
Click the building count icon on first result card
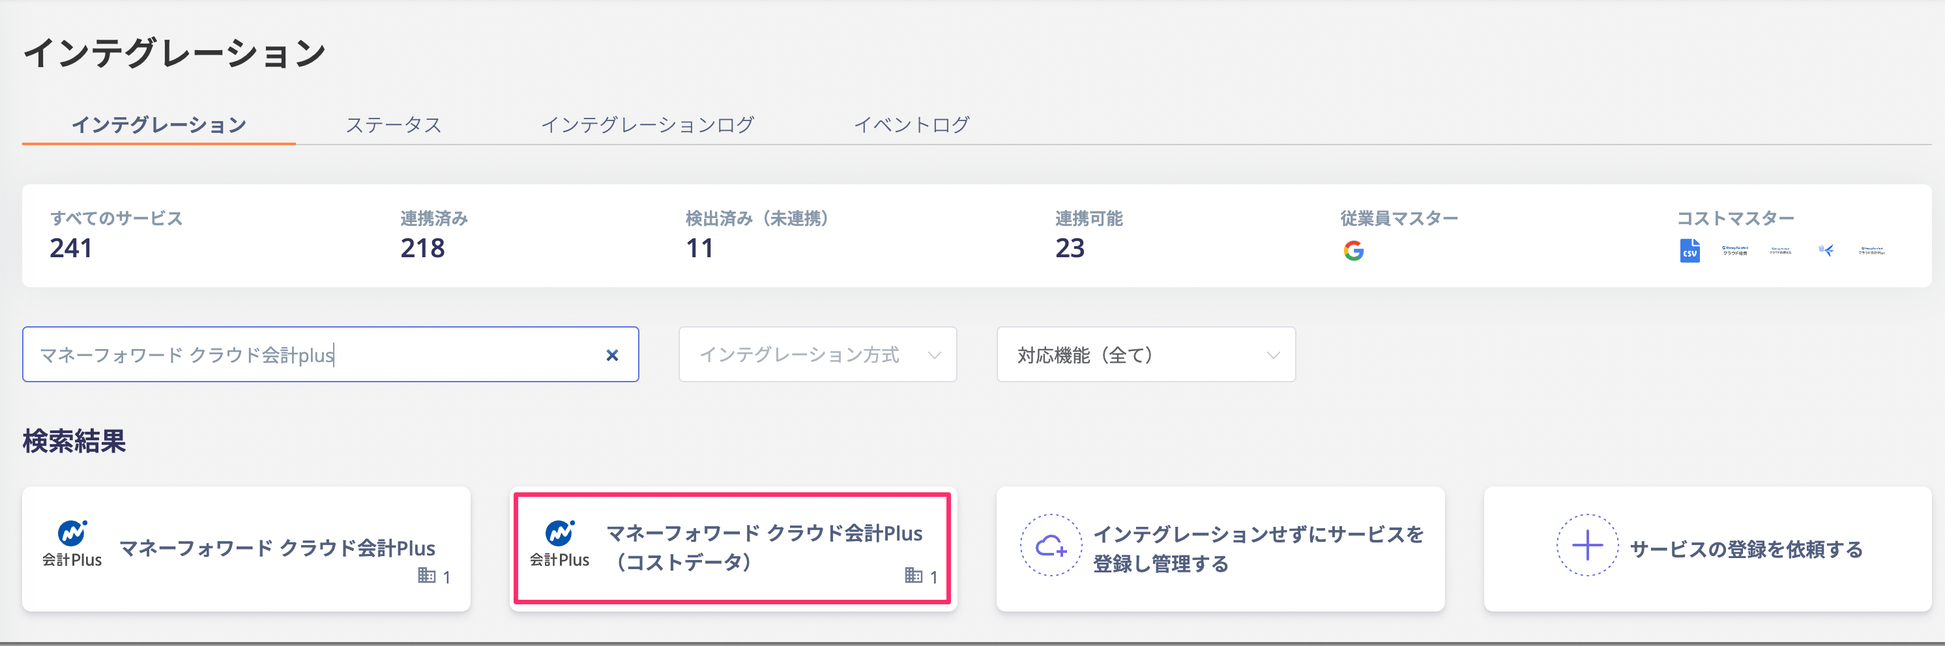click(426, 576)
